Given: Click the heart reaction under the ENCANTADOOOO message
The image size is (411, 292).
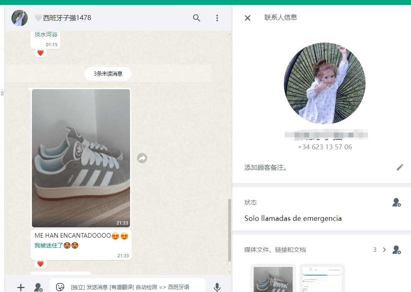Looking at the screenshot, I should [40, 264].
